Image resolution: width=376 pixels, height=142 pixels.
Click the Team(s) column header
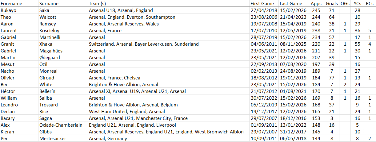point(97,4)
